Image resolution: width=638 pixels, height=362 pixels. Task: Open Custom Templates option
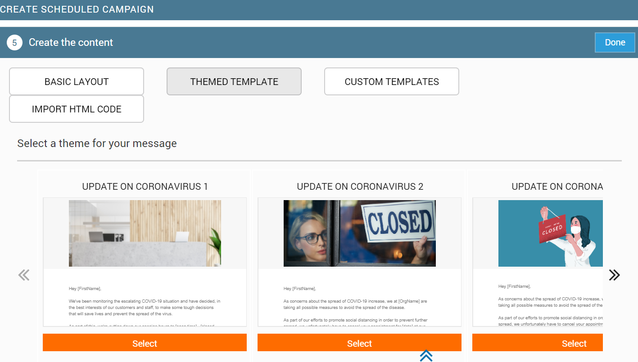(392, 81)
